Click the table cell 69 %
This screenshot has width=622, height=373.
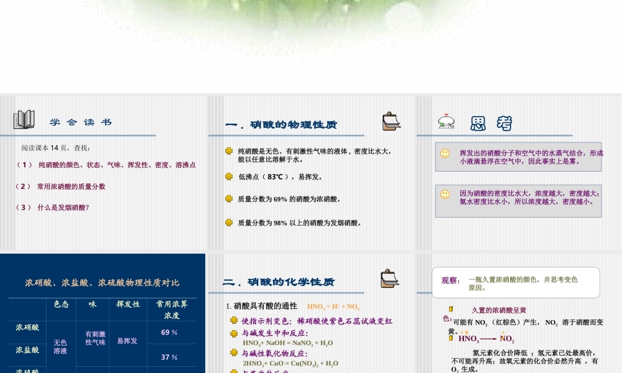point(169,333)
